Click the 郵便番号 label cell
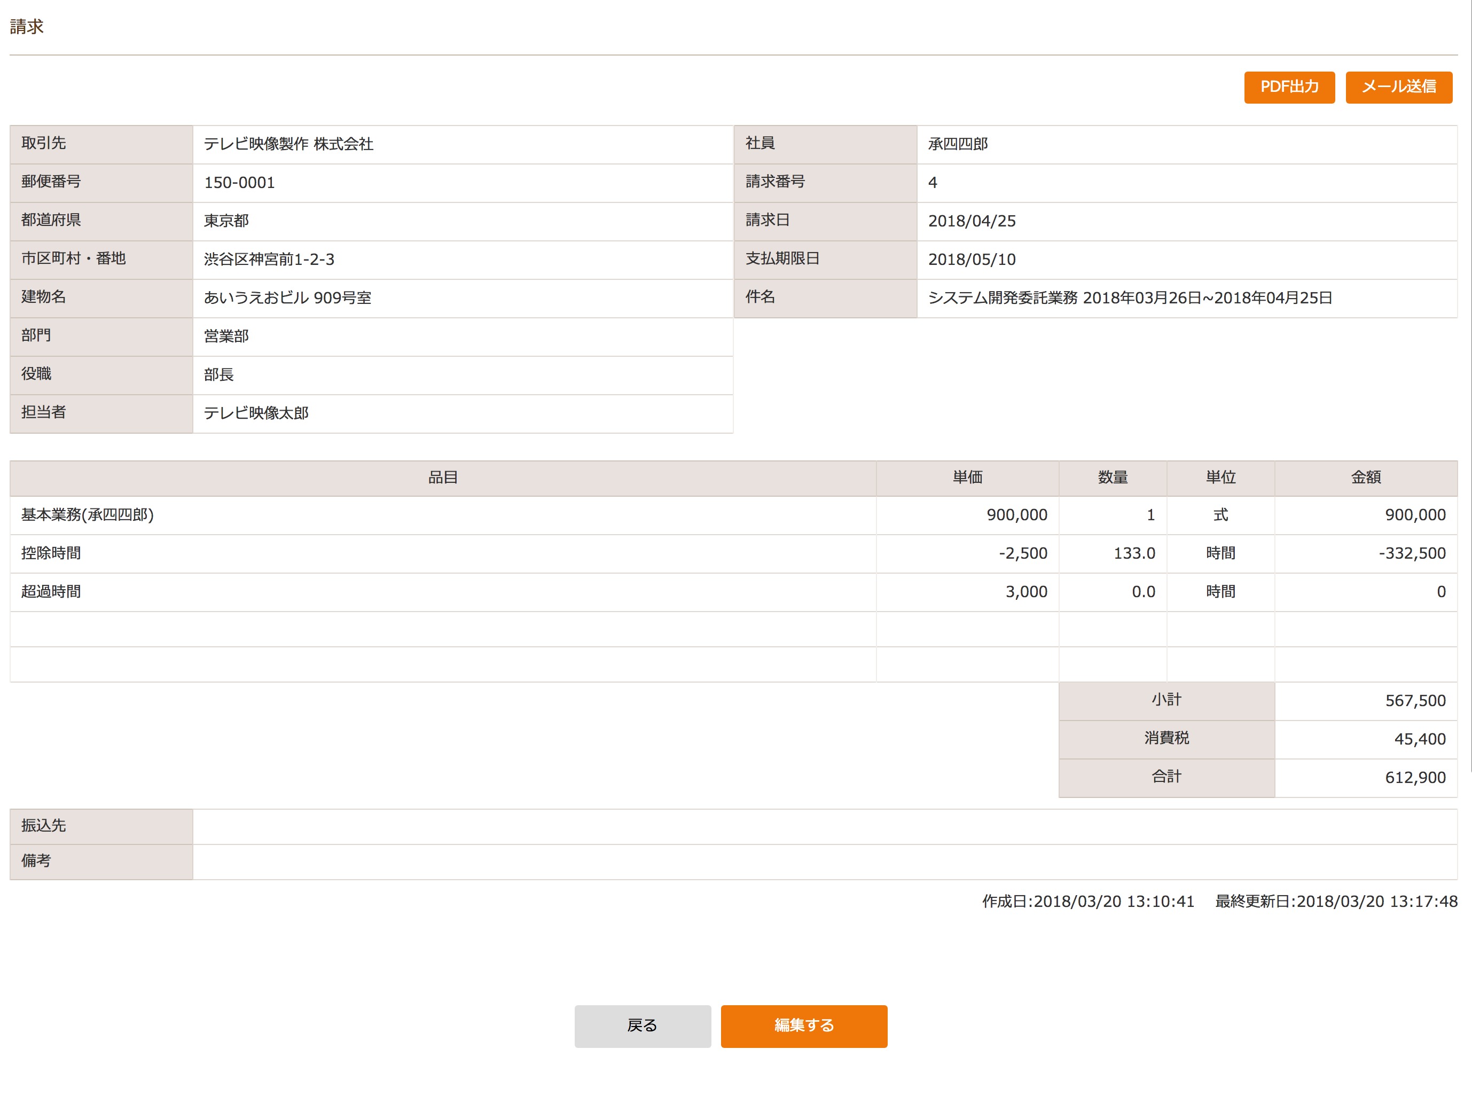This screenshot has width=1472, height=1096. [x=101, y=183]
